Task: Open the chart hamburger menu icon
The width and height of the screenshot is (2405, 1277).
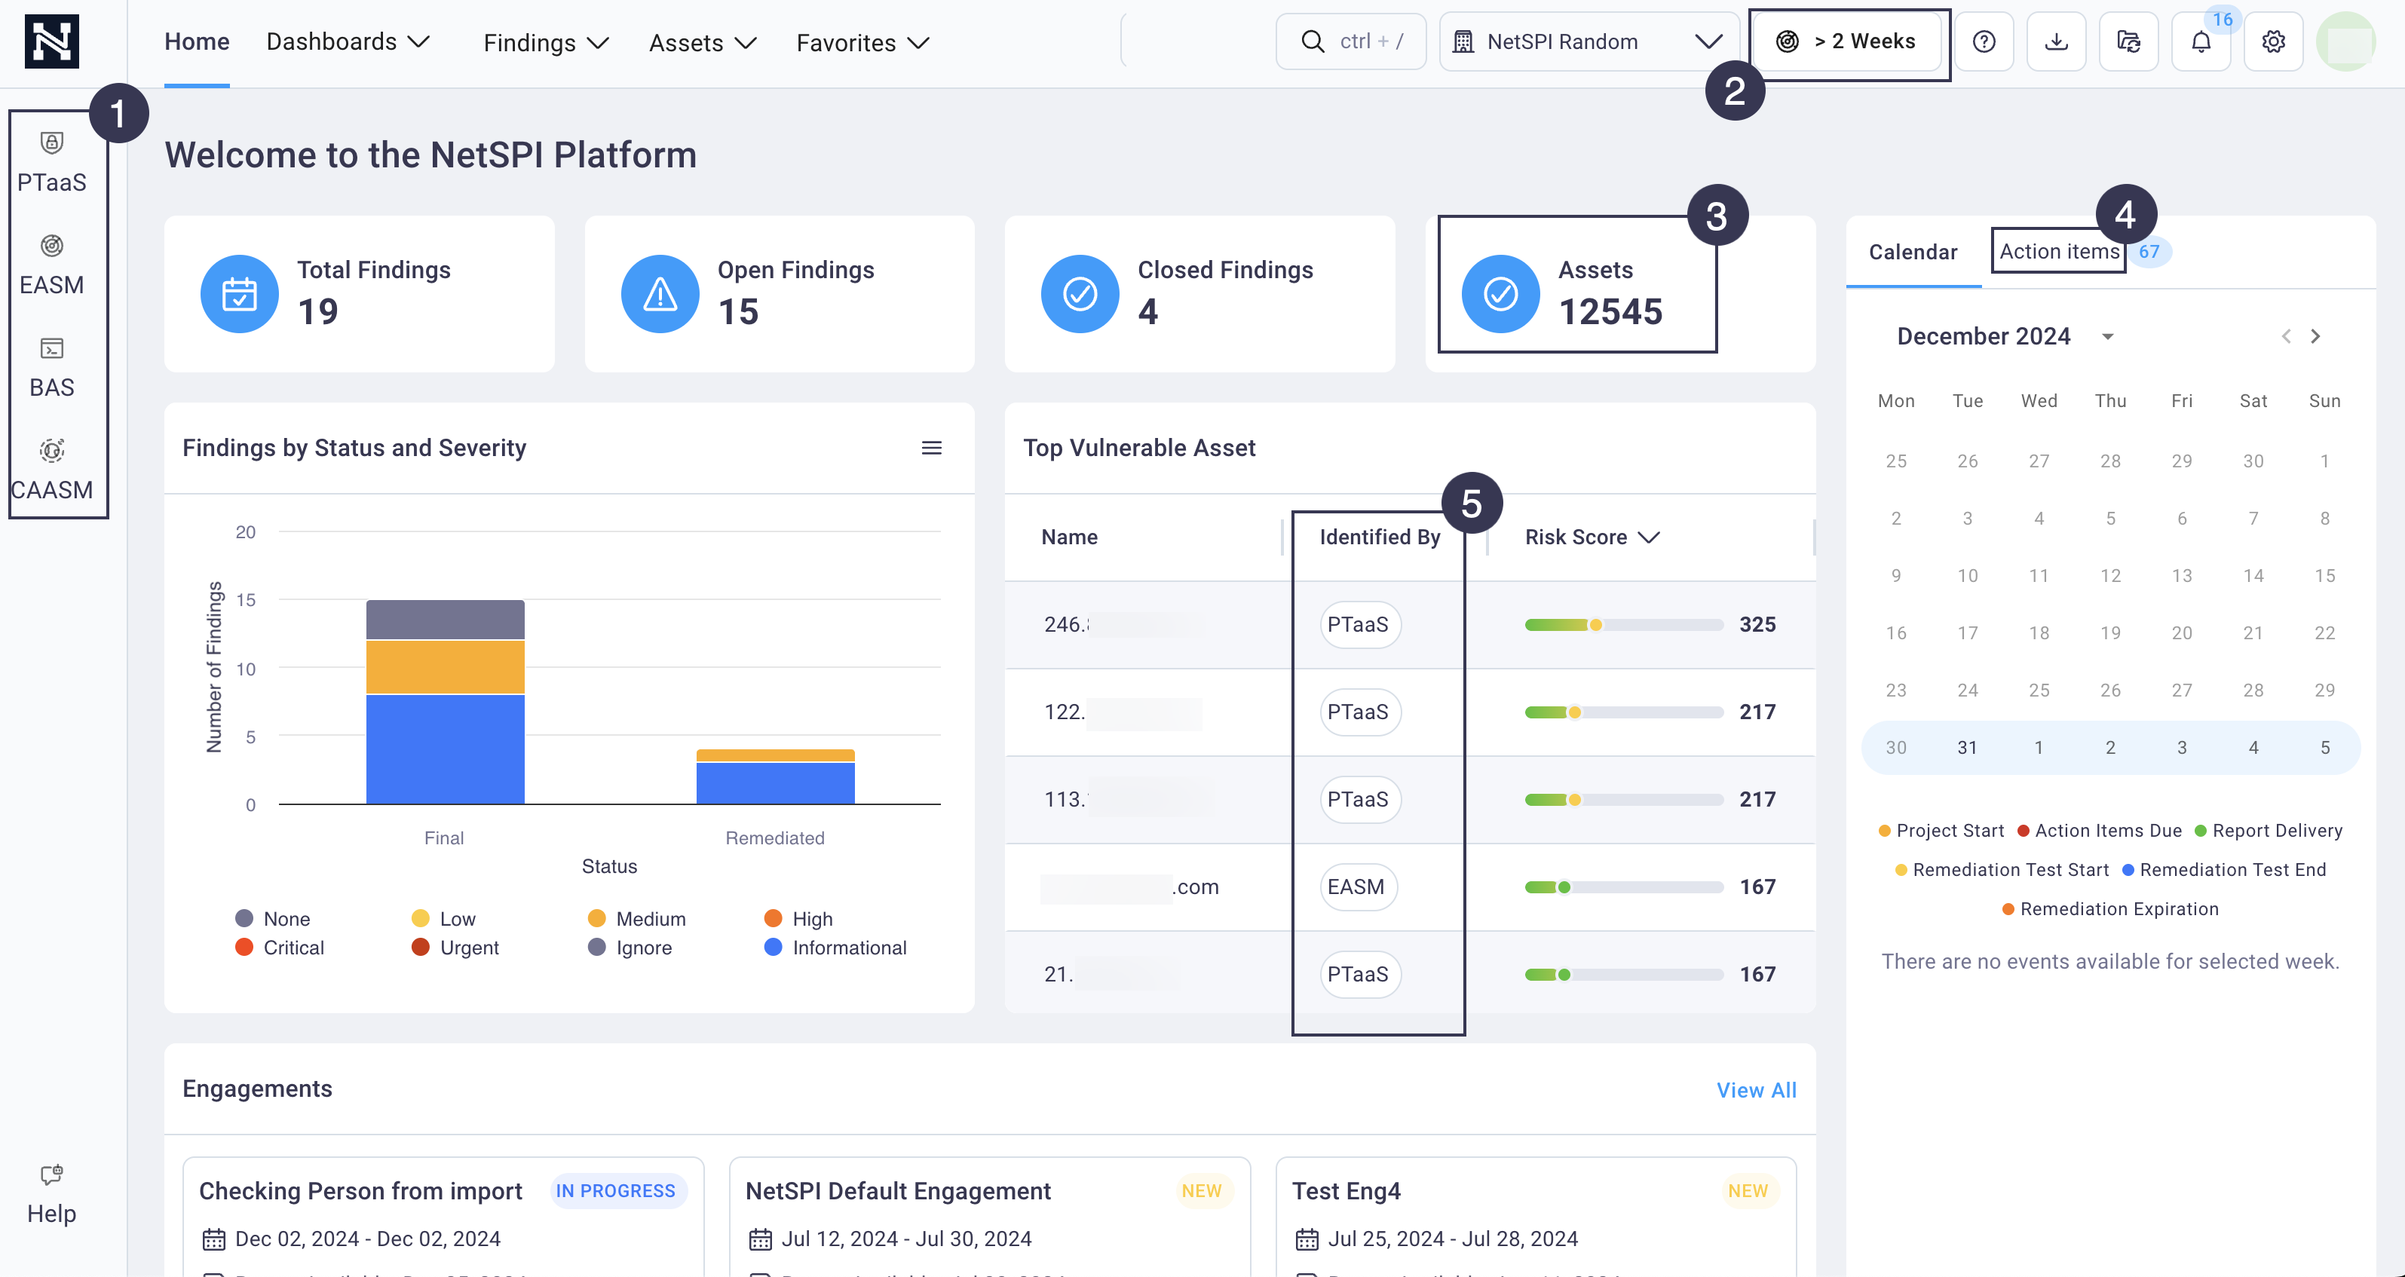Action: [931, 448]
